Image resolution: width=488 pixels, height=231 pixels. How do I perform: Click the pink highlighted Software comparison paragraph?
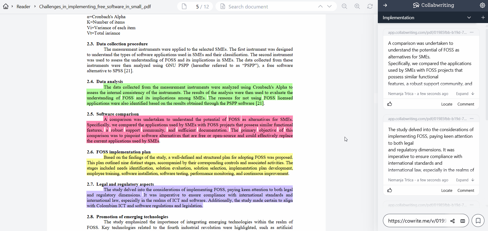190,130
